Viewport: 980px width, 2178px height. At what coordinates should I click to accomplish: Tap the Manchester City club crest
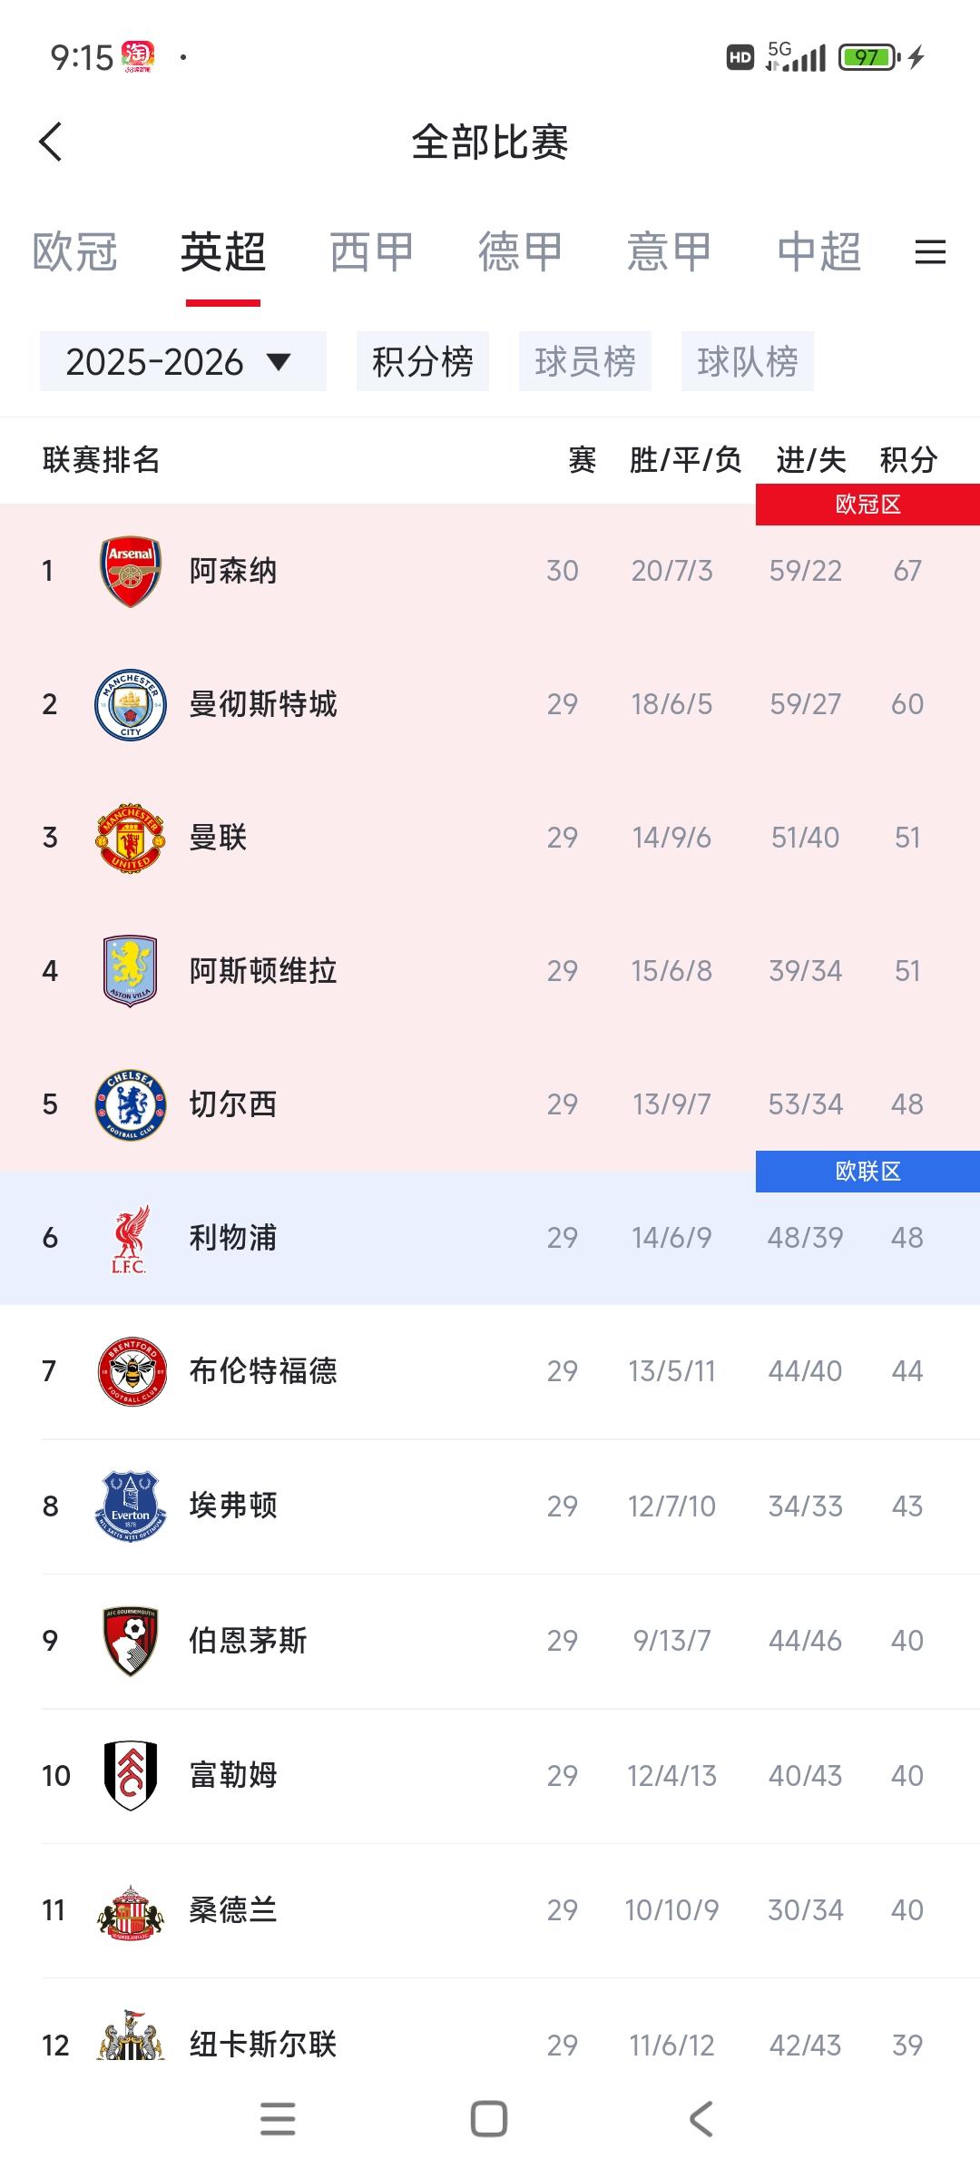click(131, 704)
